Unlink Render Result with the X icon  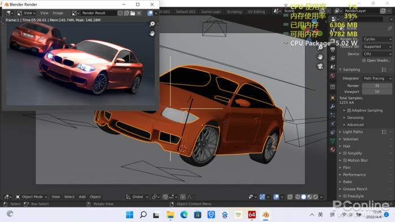click(x=139, y=13)
